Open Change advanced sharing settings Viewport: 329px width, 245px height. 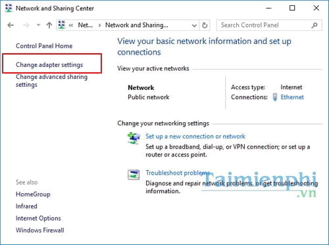[x=51, y=81]
